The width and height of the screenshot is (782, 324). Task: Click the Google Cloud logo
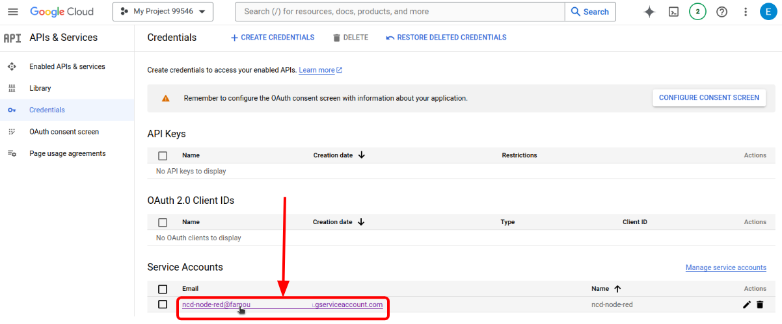pyautogui.click(x=62, y=12)
